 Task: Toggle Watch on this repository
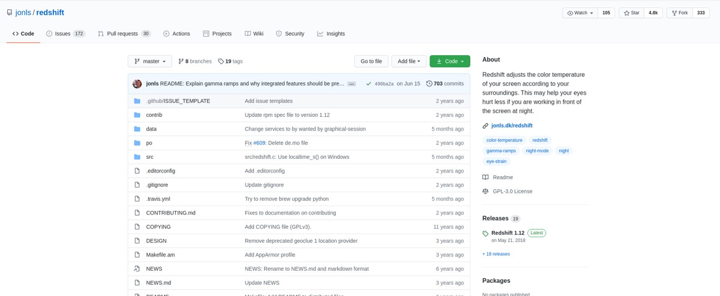(x=580, y=13)
